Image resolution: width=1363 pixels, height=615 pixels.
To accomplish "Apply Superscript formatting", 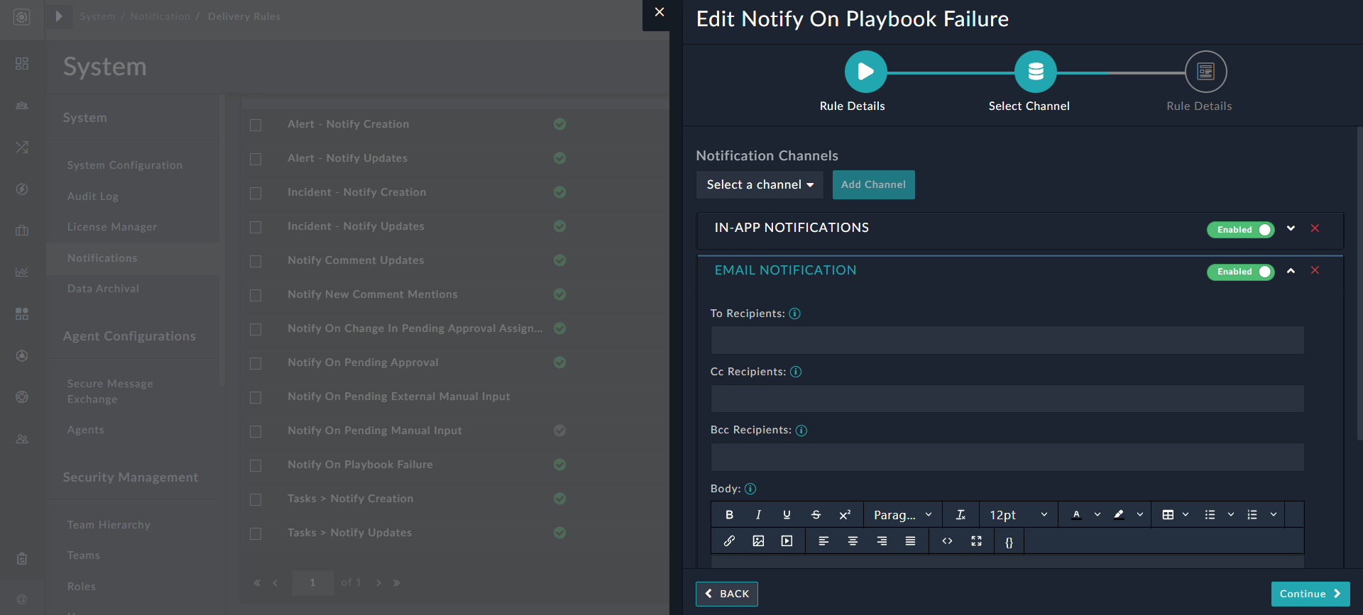I will pos(845,515).
